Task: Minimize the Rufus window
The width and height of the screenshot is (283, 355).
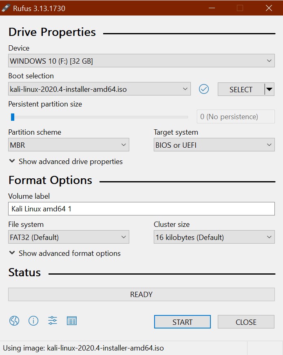Action: click(212, 8)
